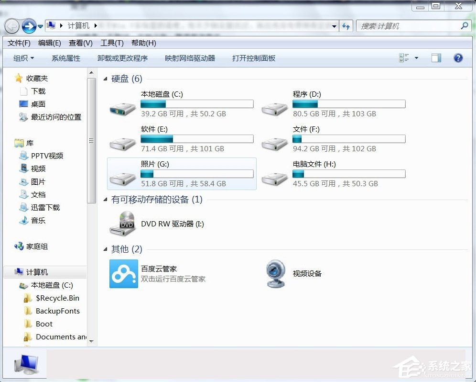Screen dimensions: 476x382
Task: Open the address bar history dropdown
Action: point(335,26)
